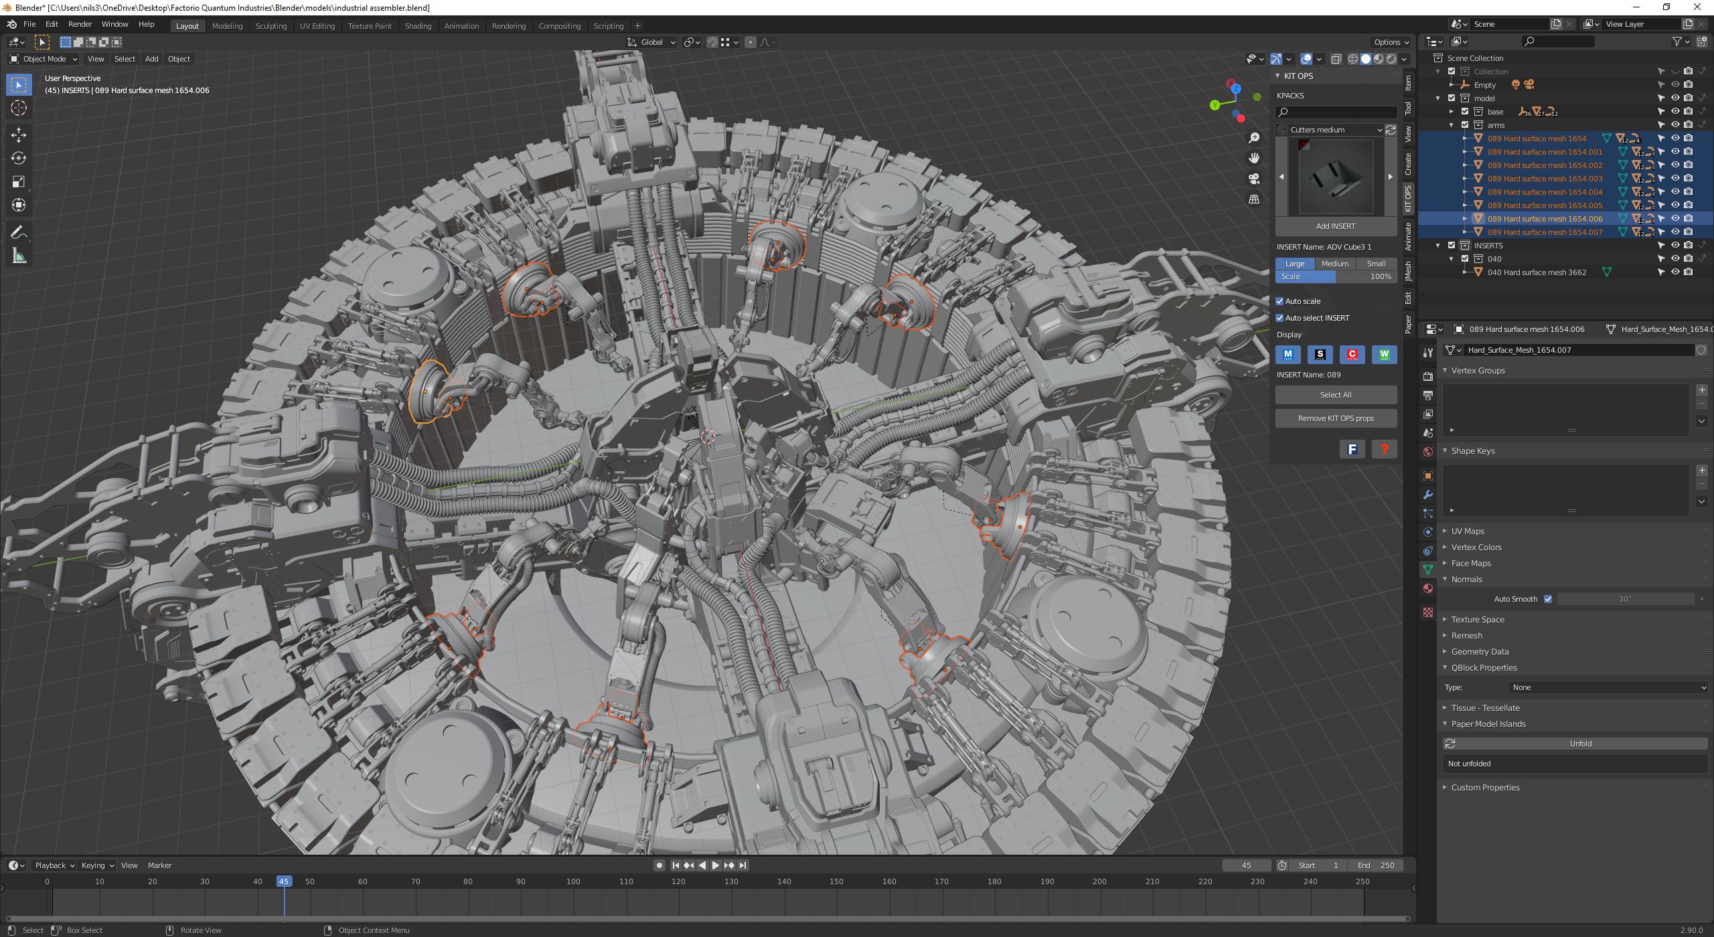This screenshot has width=1714, height=937.
Task: Select the Measure tool
Action: point(19,256)
